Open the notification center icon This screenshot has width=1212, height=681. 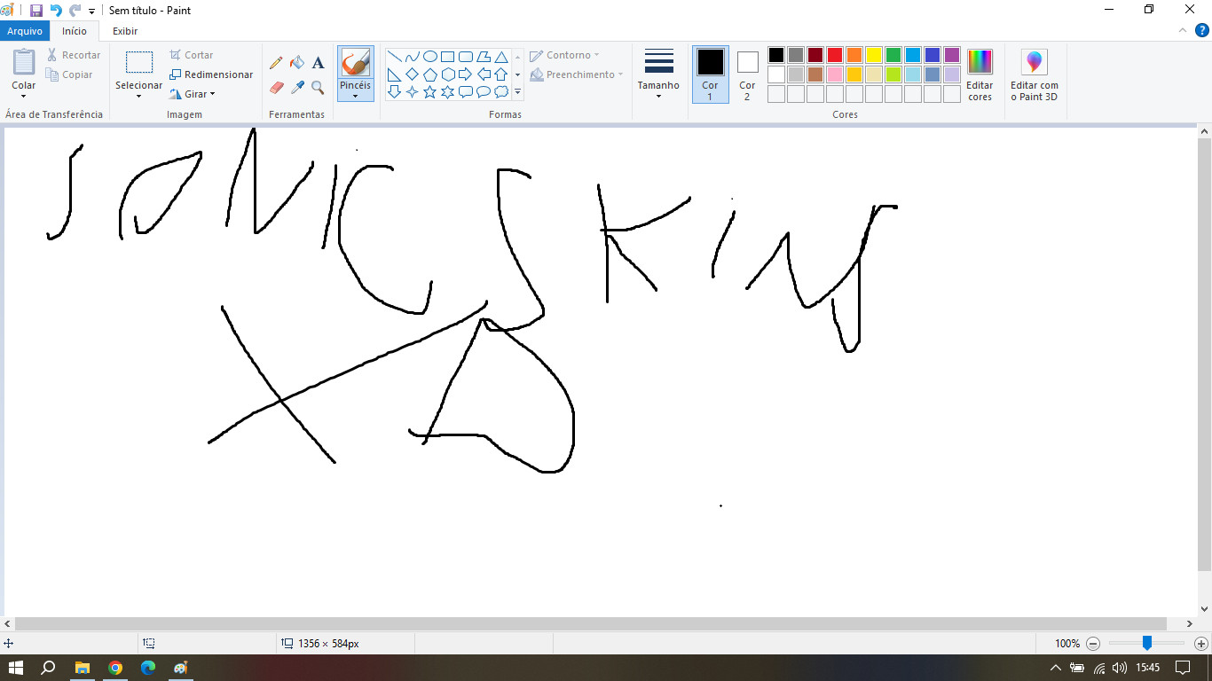1182,668
